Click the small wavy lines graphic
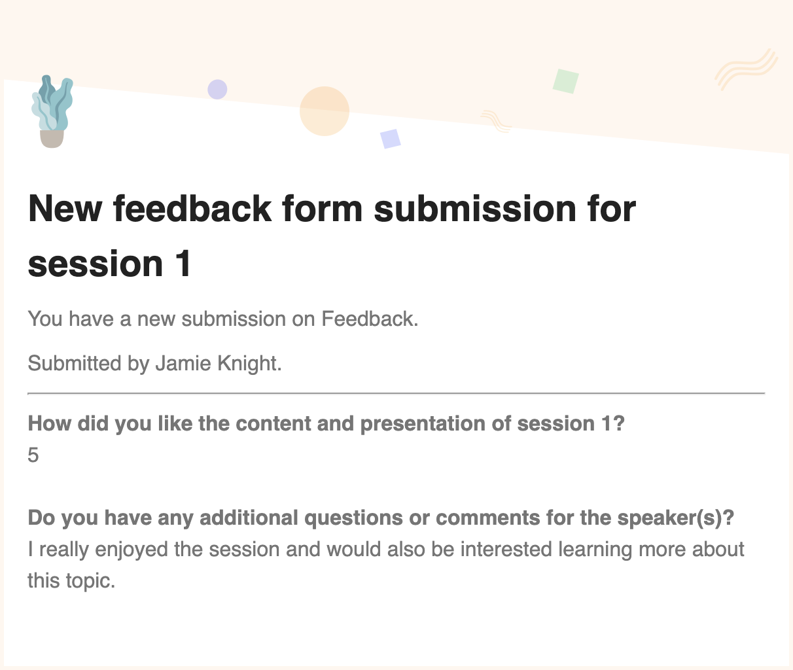Viewport: 793px width, 670px height. [x=495, y=121]
